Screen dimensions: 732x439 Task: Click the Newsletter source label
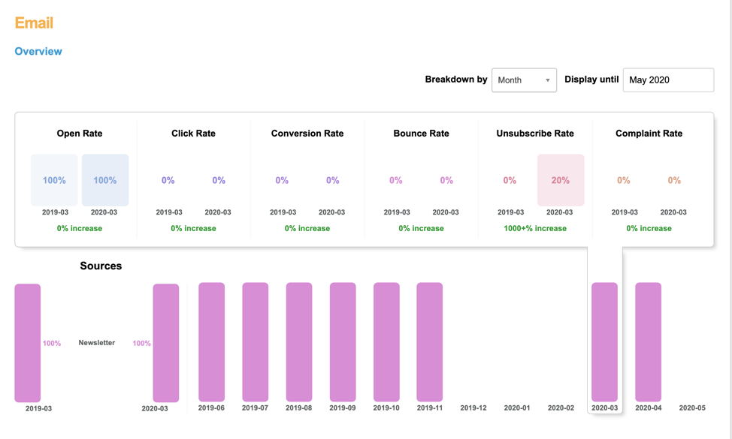coord(97,343)
